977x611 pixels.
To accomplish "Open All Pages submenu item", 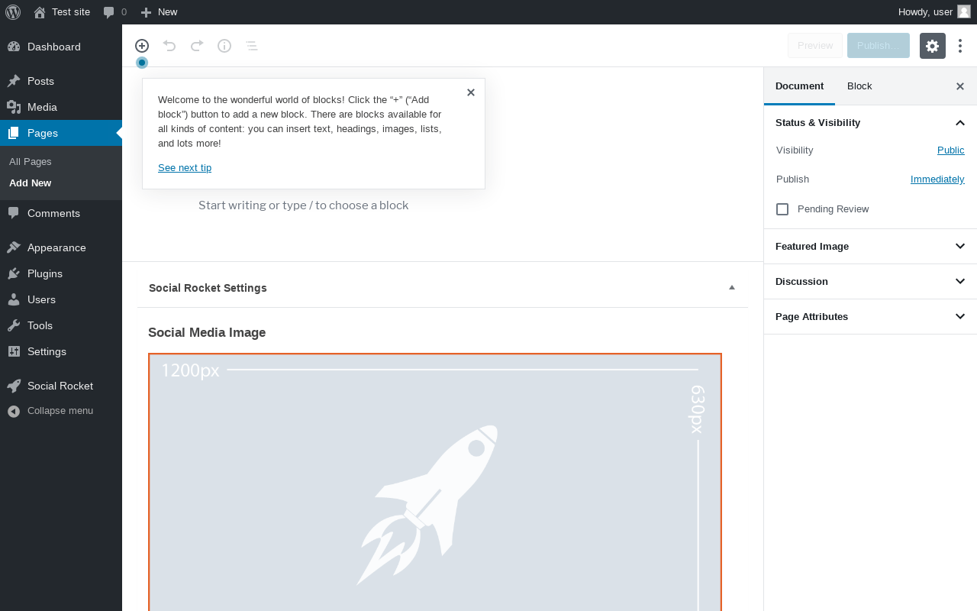I will [31, 162].
